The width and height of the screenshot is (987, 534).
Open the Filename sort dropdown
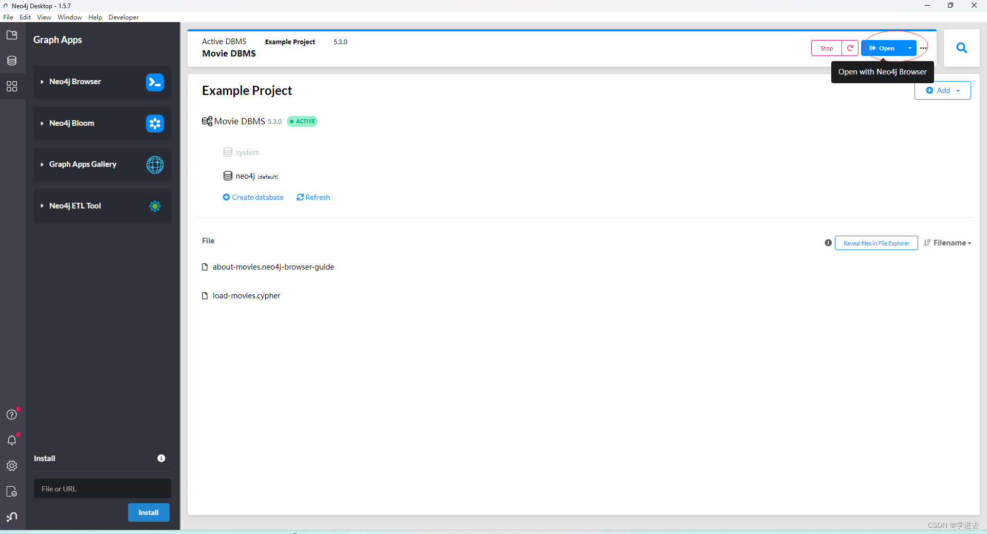pos(947,243)
